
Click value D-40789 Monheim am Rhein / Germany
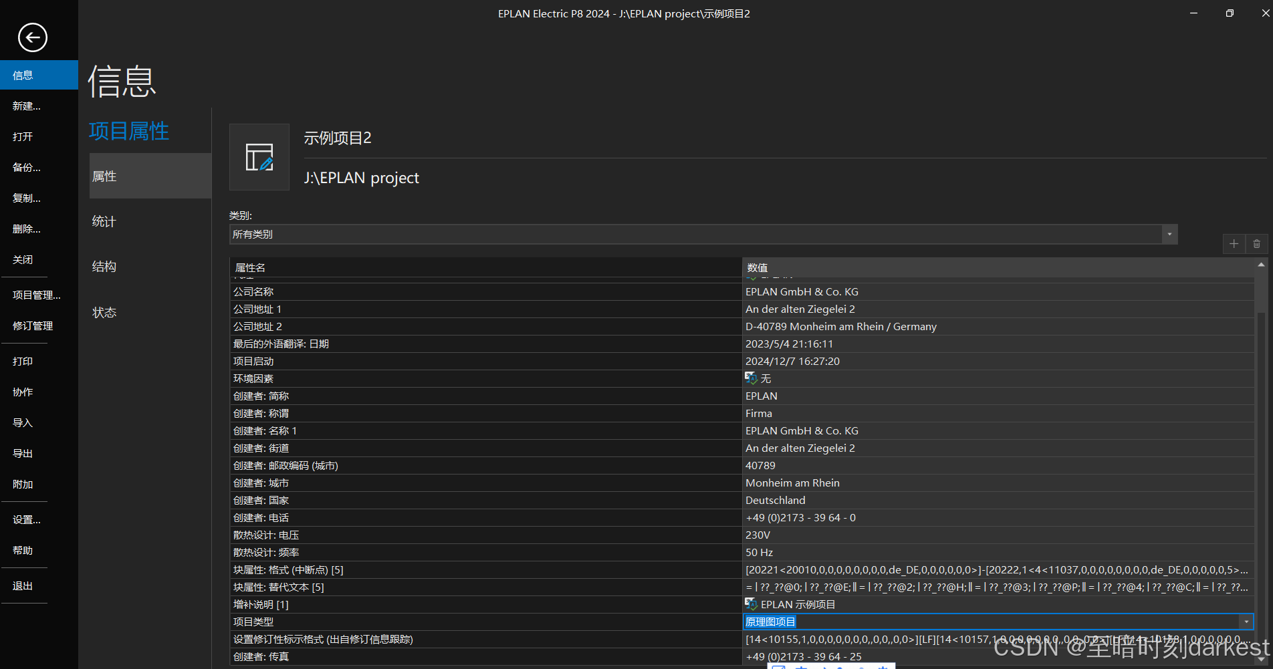pos(998,326)
